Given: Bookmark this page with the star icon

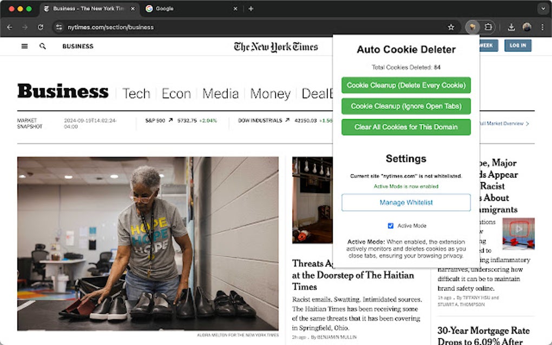Looking at the screenshot, I should click(x=451, y=27).
